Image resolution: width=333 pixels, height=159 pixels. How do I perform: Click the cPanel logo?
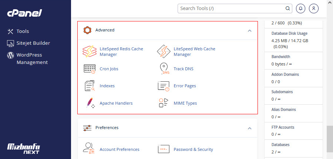pos(25,13)
